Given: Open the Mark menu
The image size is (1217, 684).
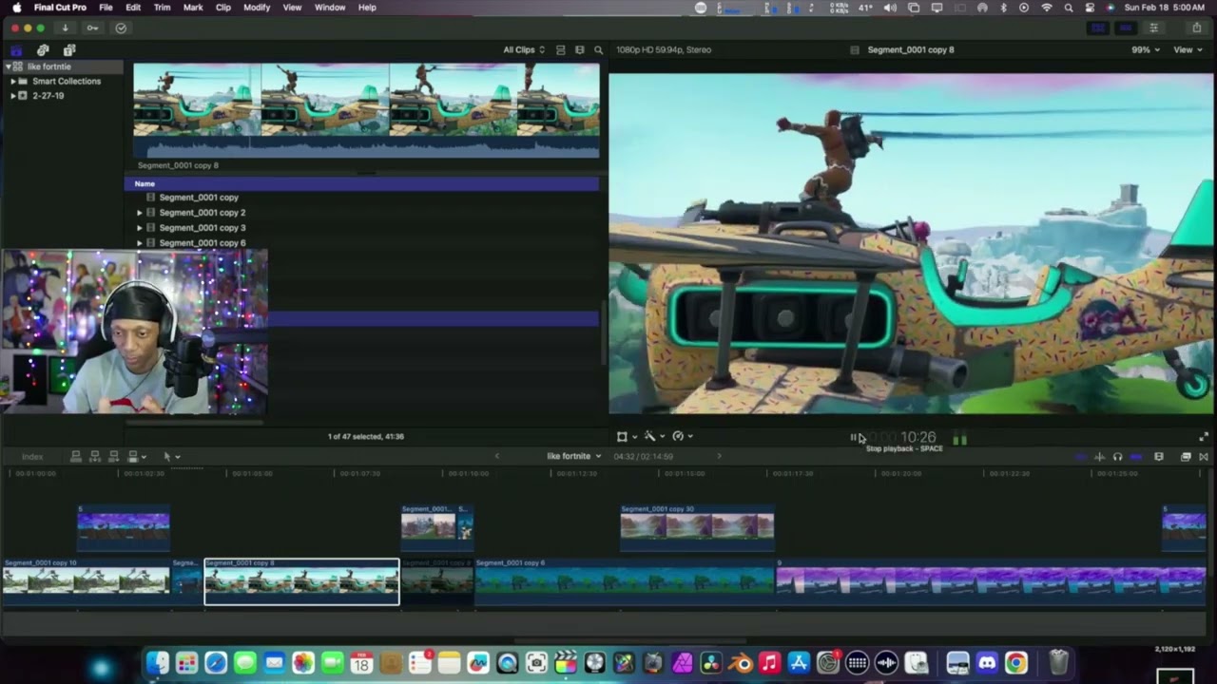Looking at the screenshot, I should (x=193, y=8).
